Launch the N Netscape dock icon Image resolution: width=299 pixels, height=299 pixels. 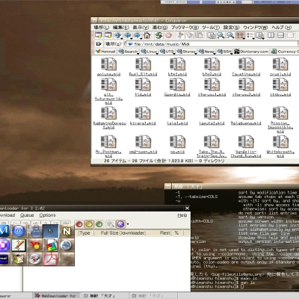(x=67, y=231)
